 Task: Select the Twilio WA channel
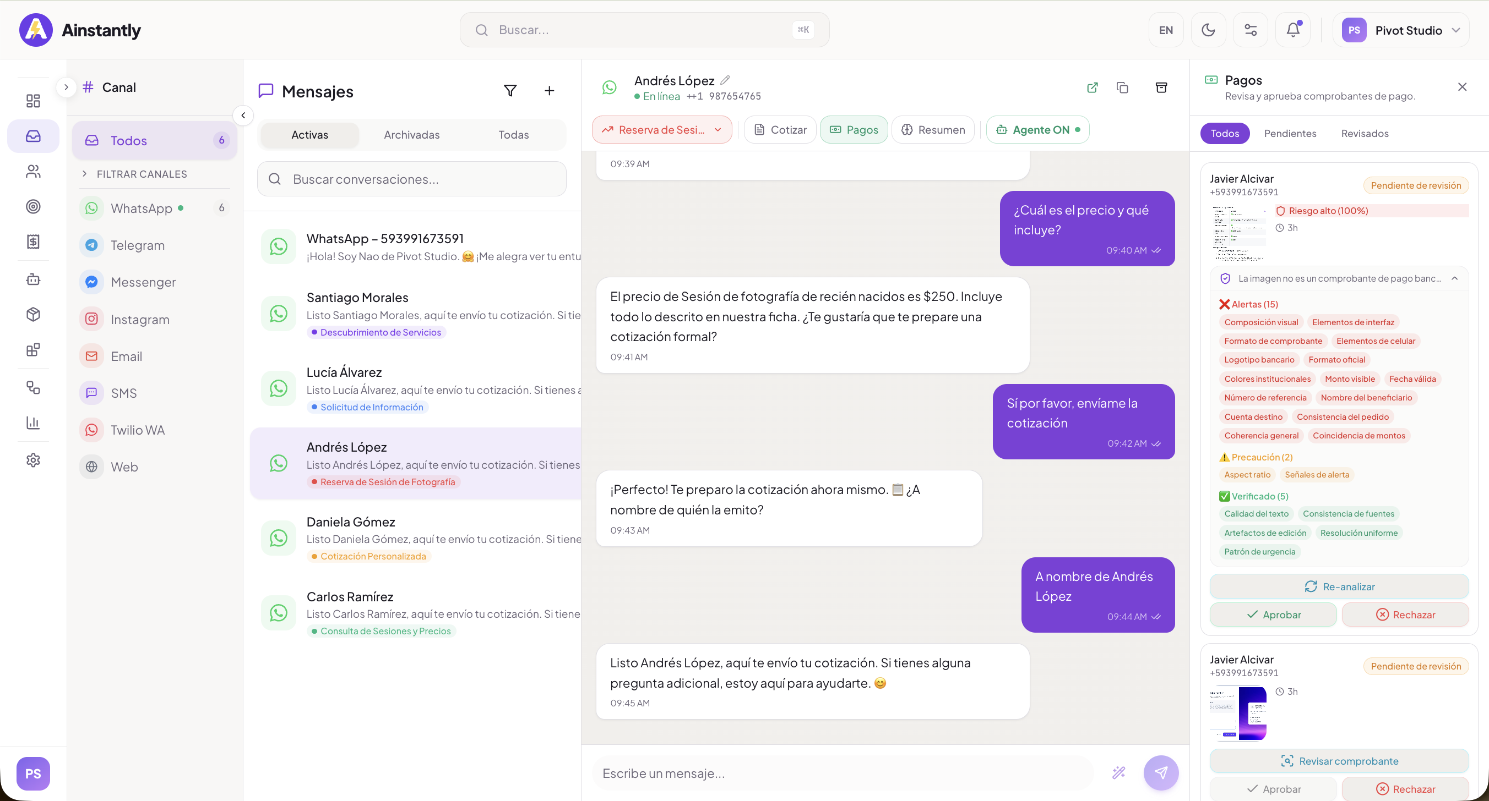pyautogui.click(x=155, y=430)
